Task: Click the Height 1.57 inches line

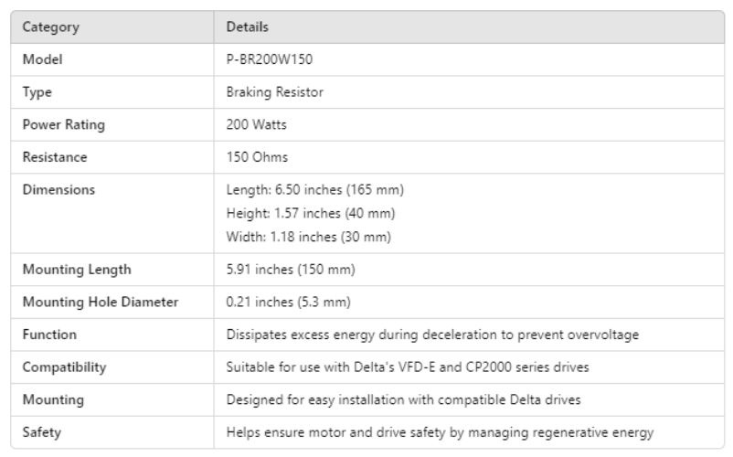Action: pos(311,213)
